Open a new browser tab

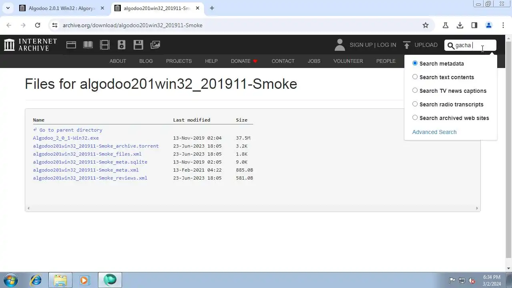(212, 8)
